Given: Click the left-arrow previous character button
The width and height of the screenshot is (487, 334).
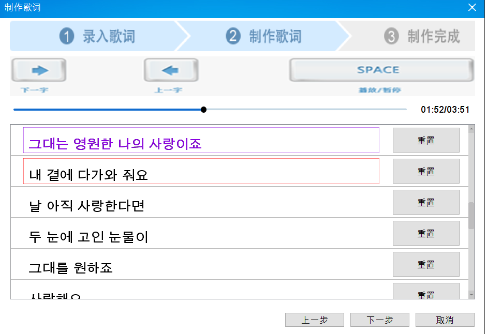Looking at the screenshot, I should coord(171,70).
